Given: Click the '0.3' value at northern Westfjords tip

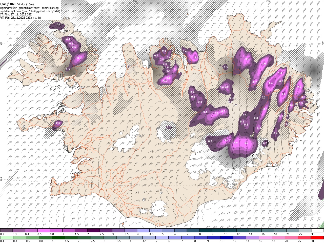Looking at the screenshot, I should [x=59, y=24].
